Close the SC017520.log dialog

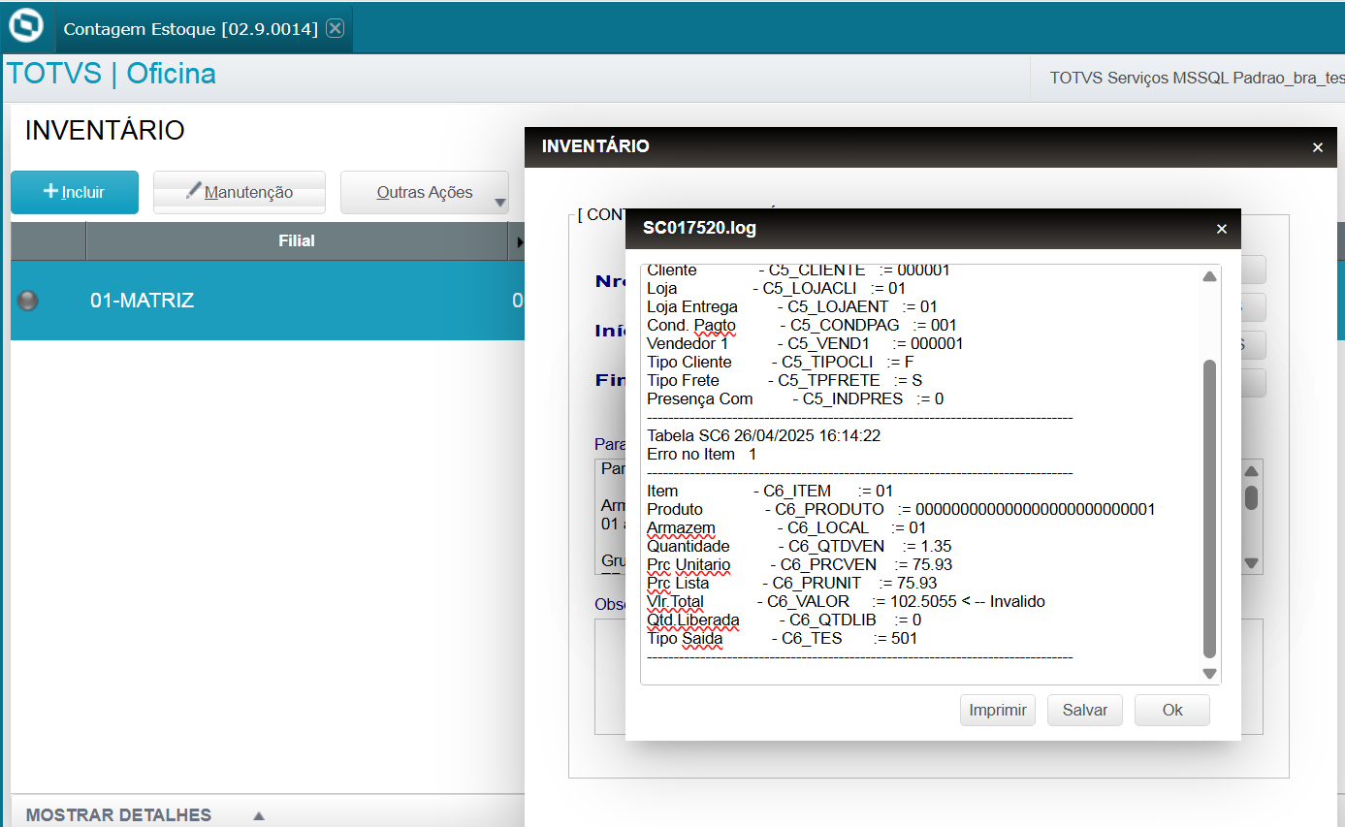coord(1222,229)
